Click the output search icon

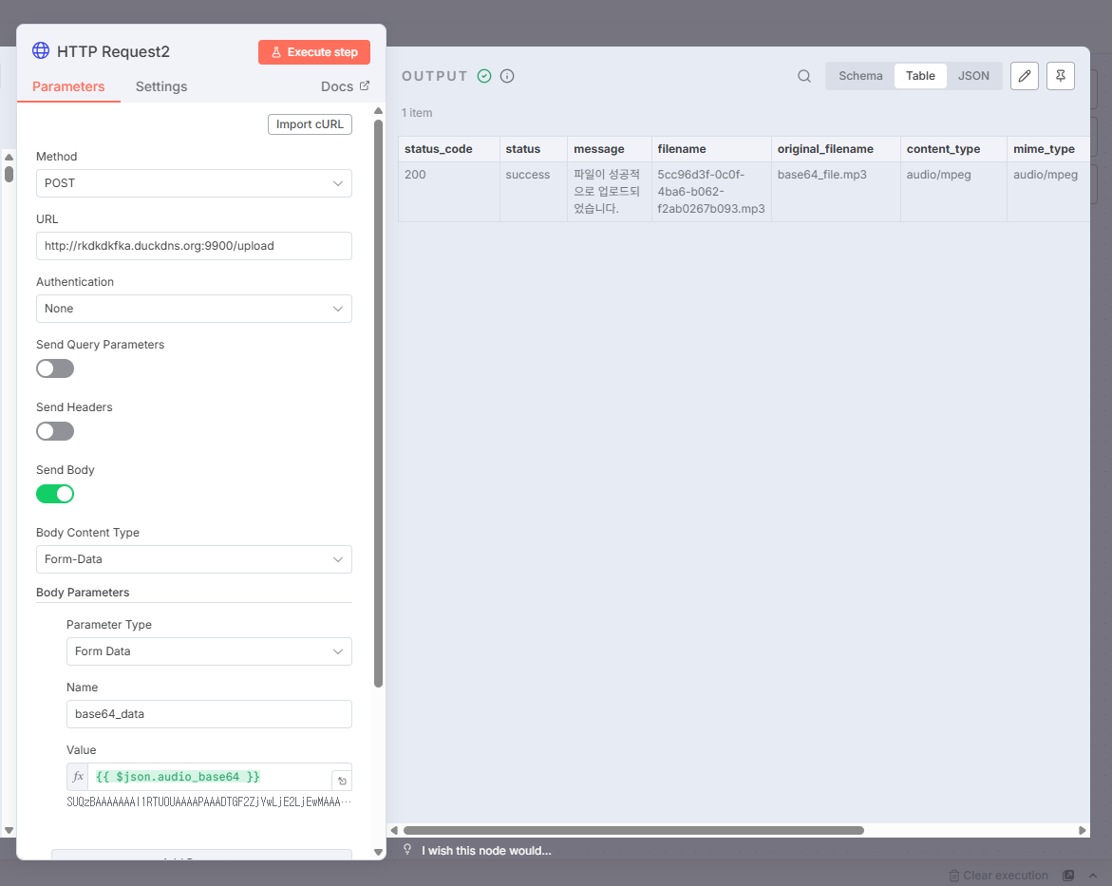804,76
